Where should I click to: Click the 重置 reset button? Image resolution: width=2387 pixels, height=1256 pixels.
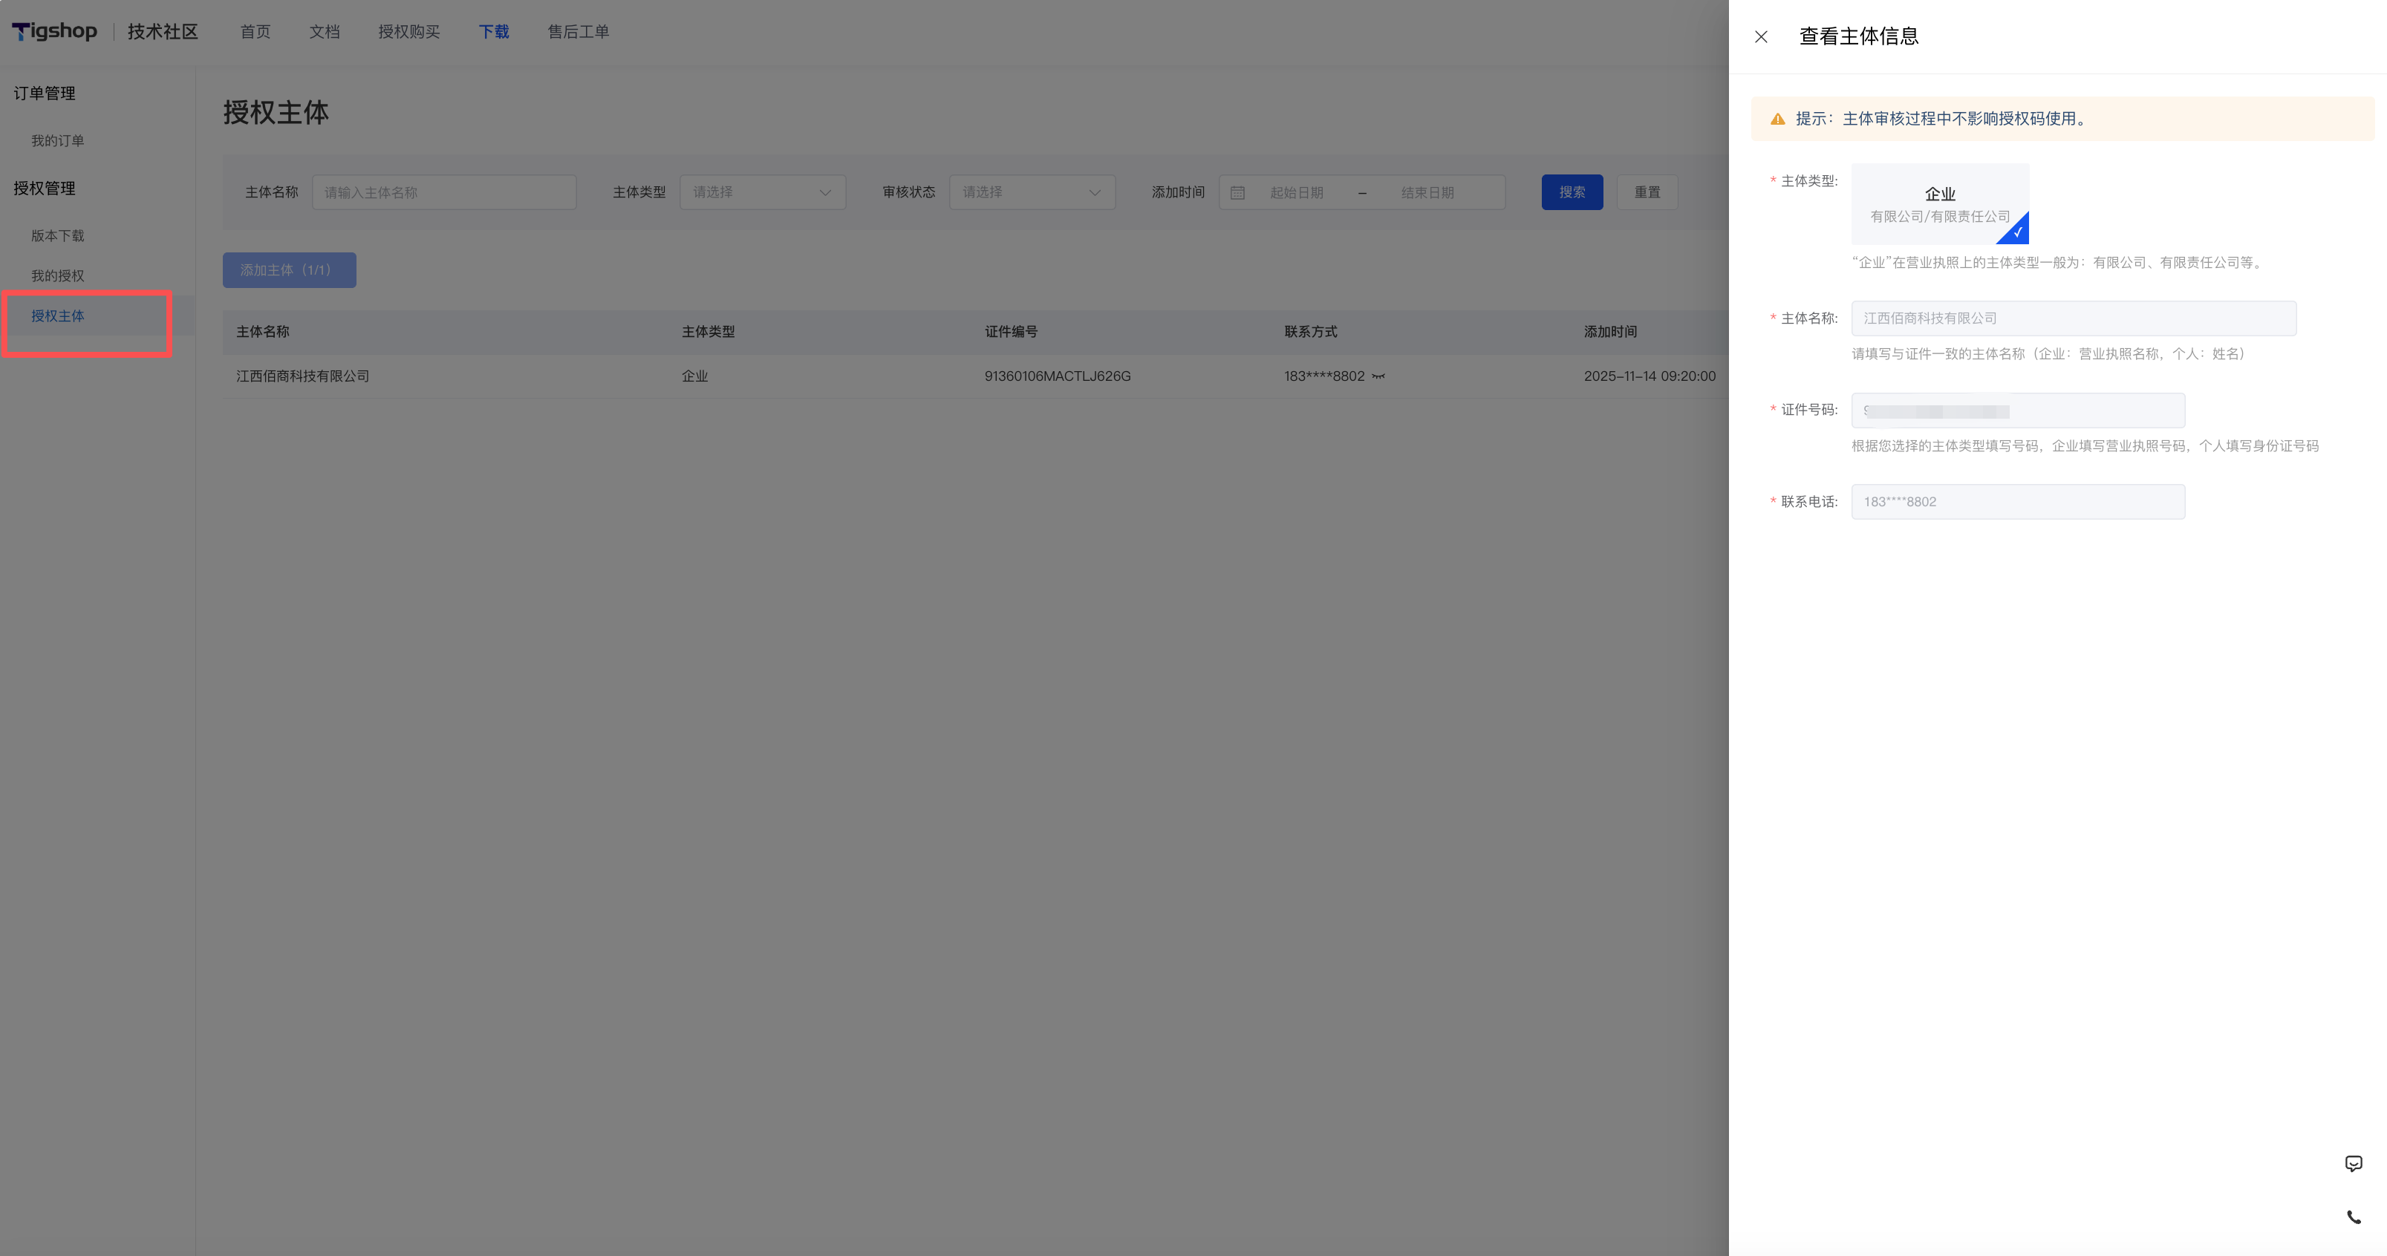(x=1647, y=193)
